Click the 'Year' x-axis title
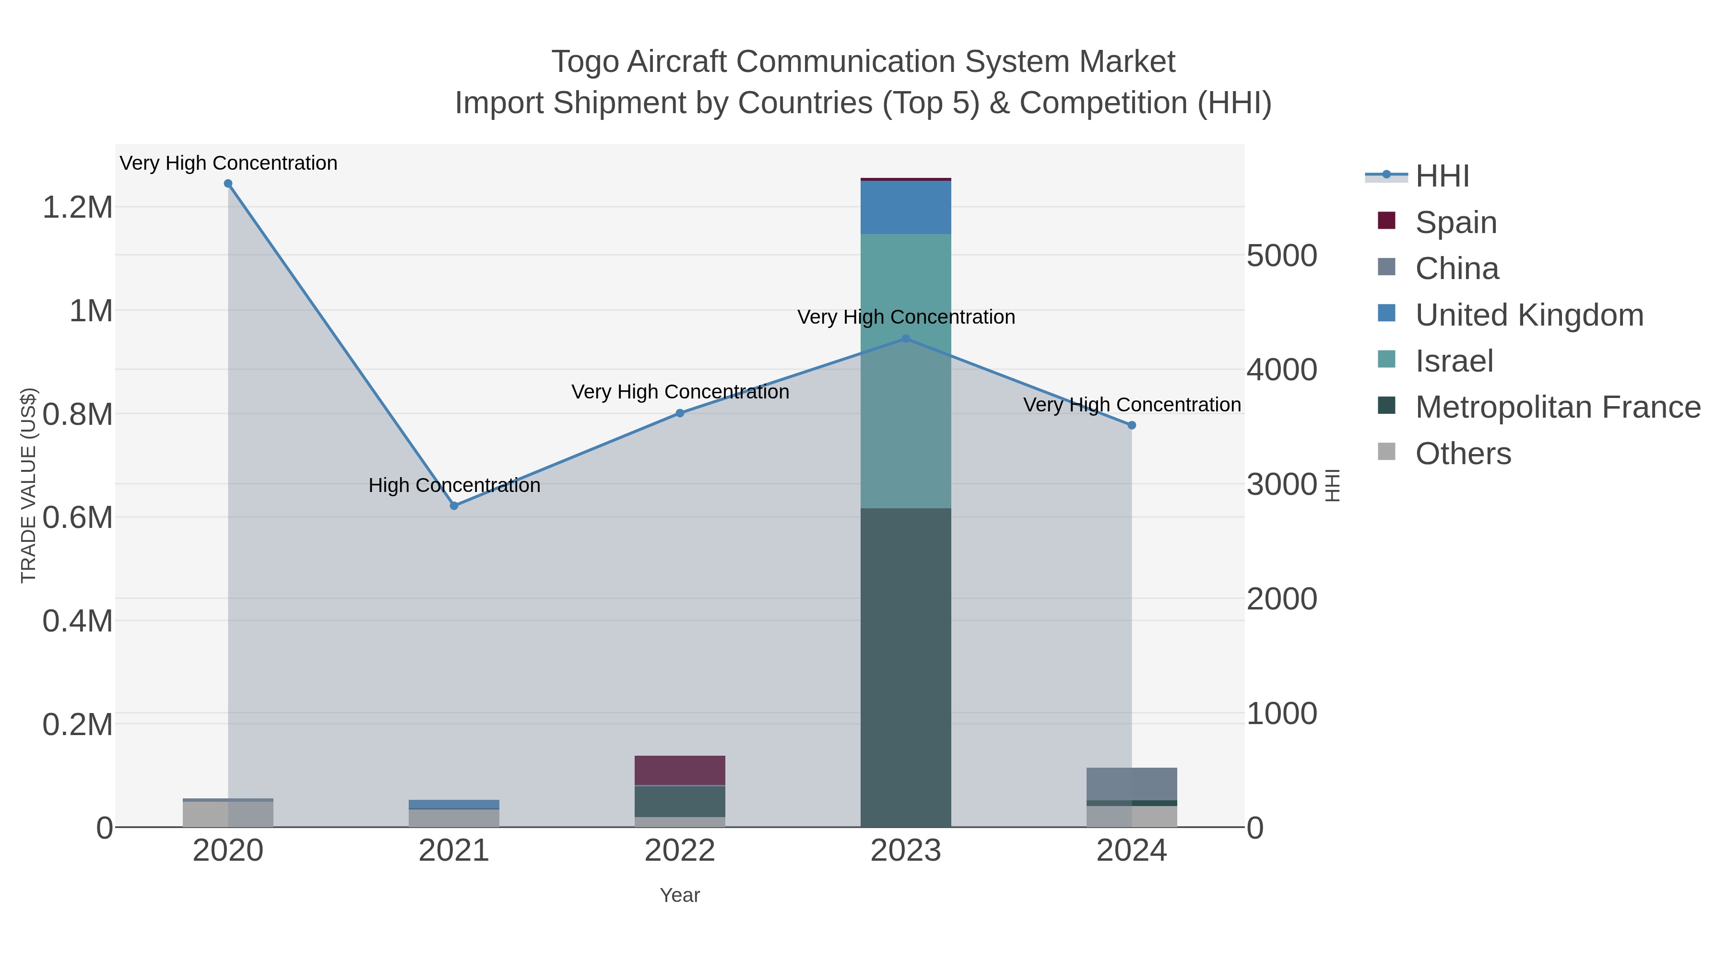 [680, 895]
